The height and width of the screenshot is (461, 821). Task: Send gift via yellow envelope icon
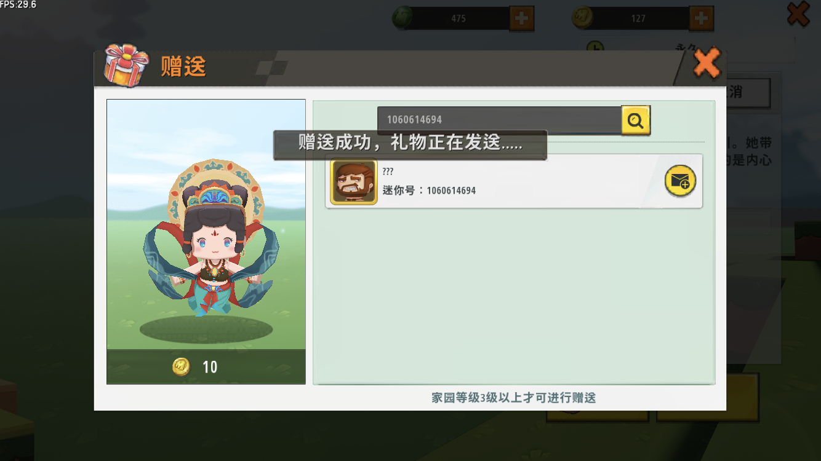(680, 181)
